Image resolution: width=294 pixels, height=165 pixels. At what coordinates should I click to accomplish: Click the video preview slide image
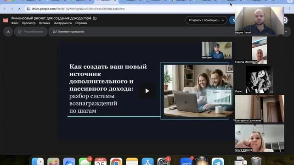tap(198, 91)
